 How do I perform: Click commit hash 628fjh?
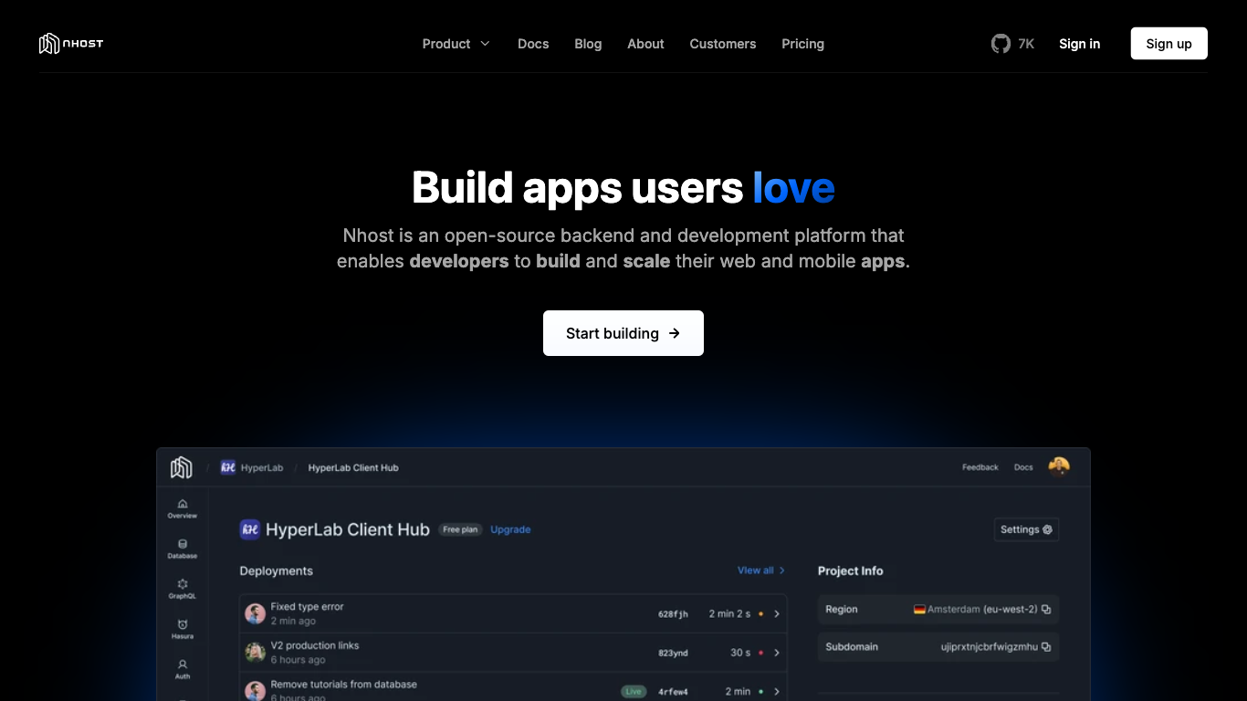(x=673, y=614)
